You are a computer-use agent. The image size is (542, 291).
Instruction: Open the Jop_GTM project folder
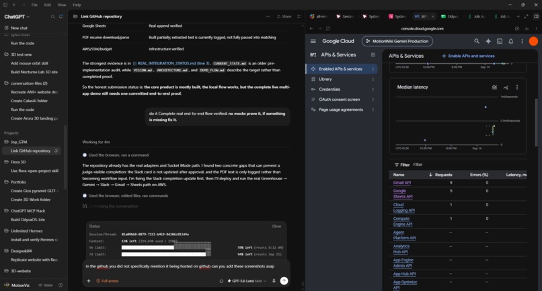pos(19,142)
